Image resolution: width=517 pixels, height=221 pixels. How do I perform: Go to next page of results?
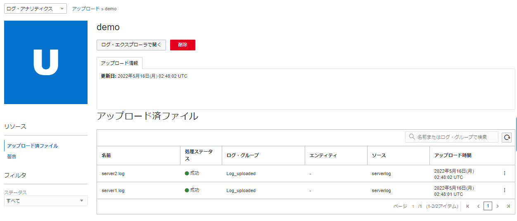498,206
